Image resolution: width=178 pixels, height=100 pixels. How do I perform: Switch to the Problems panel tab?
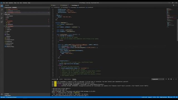[54, 79]
